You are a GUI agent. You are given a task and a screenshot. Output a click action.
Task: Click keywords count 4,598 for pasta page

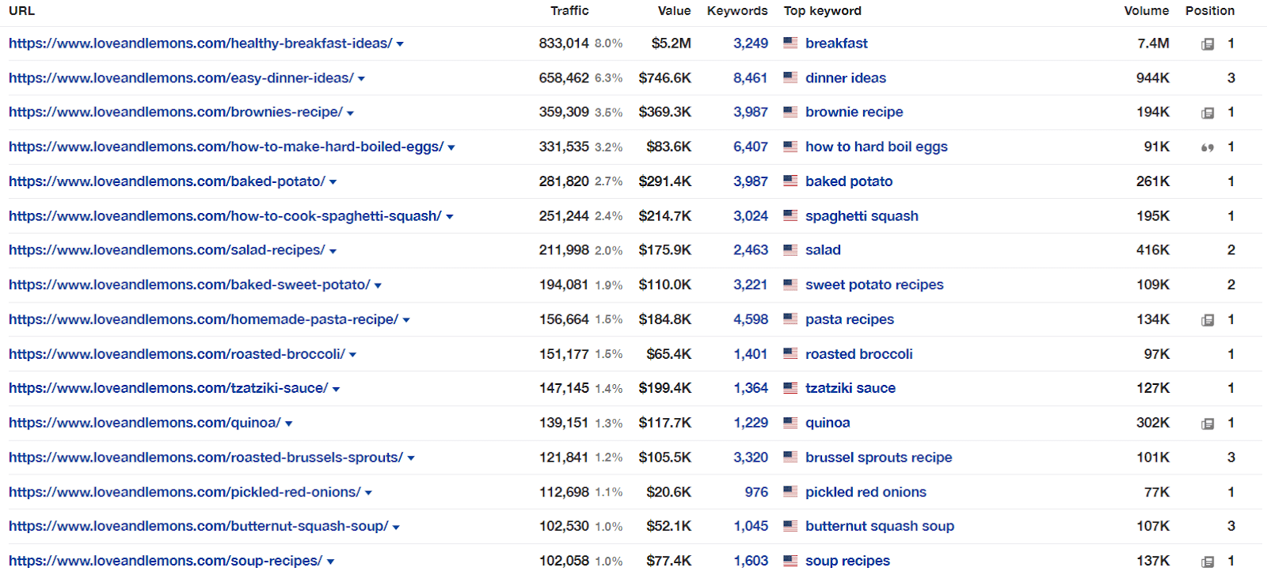(x=751, y=319)
